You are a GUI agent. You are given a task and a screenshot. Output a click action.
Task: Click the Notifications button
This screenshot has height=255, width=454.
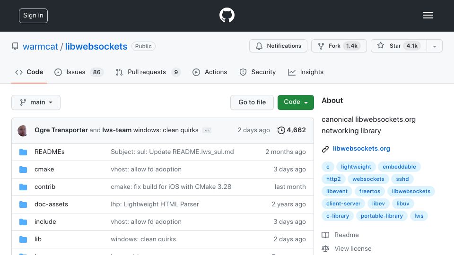coord(278,46)
